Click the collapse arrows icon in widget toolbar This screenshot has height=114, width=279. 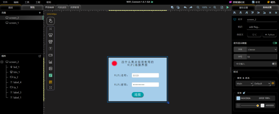tap(51, 29)
